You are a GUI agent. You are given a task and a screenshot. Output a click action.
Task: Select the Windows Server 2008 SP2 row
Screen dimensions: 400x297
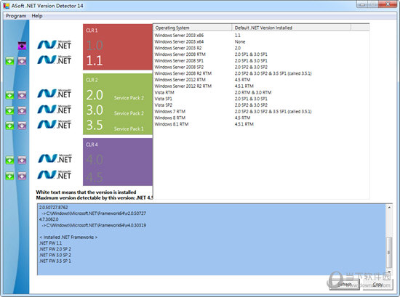tap(261, 67)
